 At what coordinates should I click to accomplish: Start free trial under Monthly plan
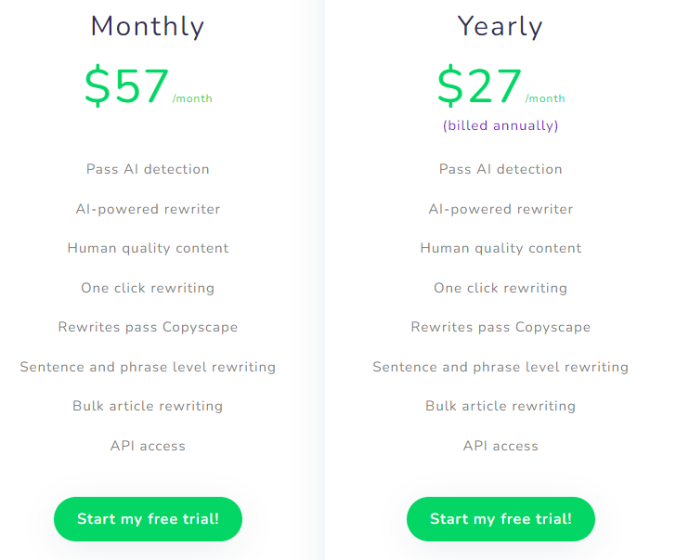point(148,518)
